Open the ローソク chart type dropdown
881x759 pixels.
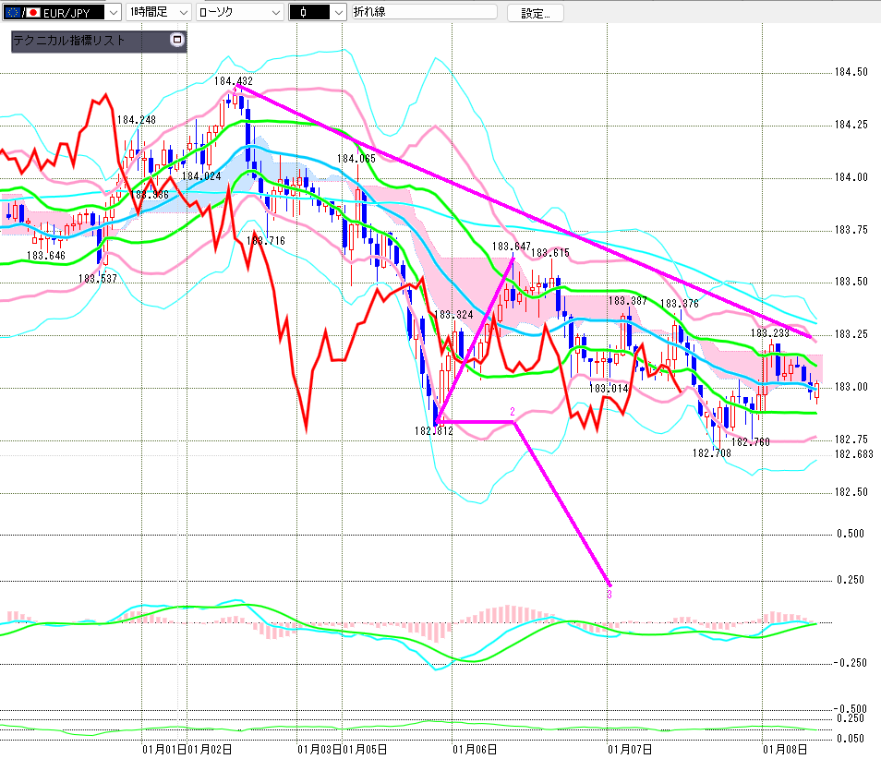(x=274, y=13)
